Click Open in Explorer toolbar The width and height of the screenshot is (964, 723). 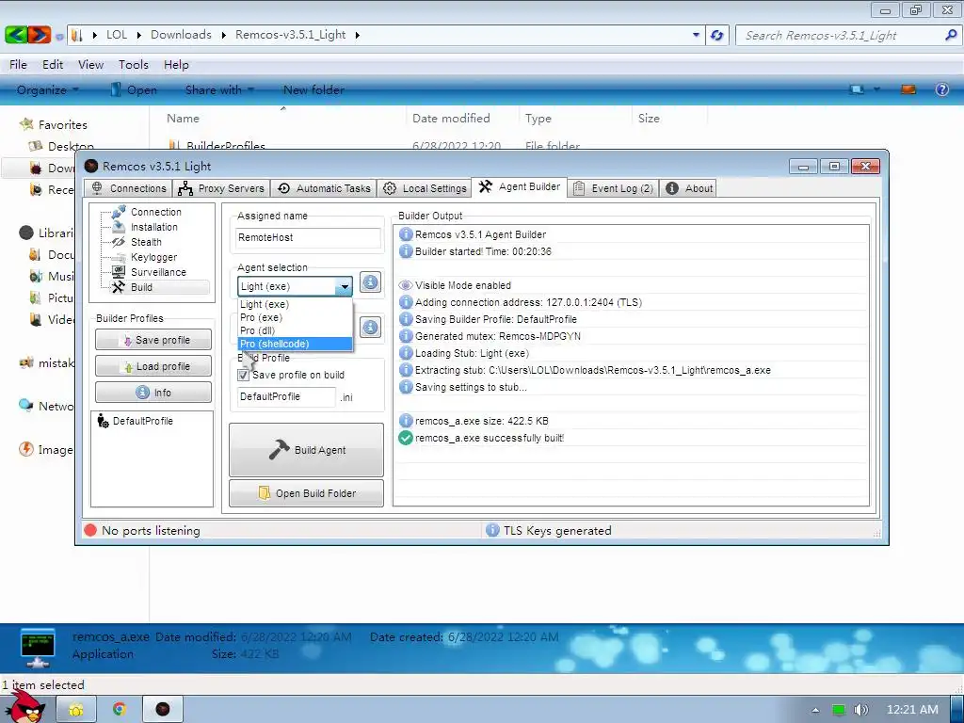pos(134,89)
